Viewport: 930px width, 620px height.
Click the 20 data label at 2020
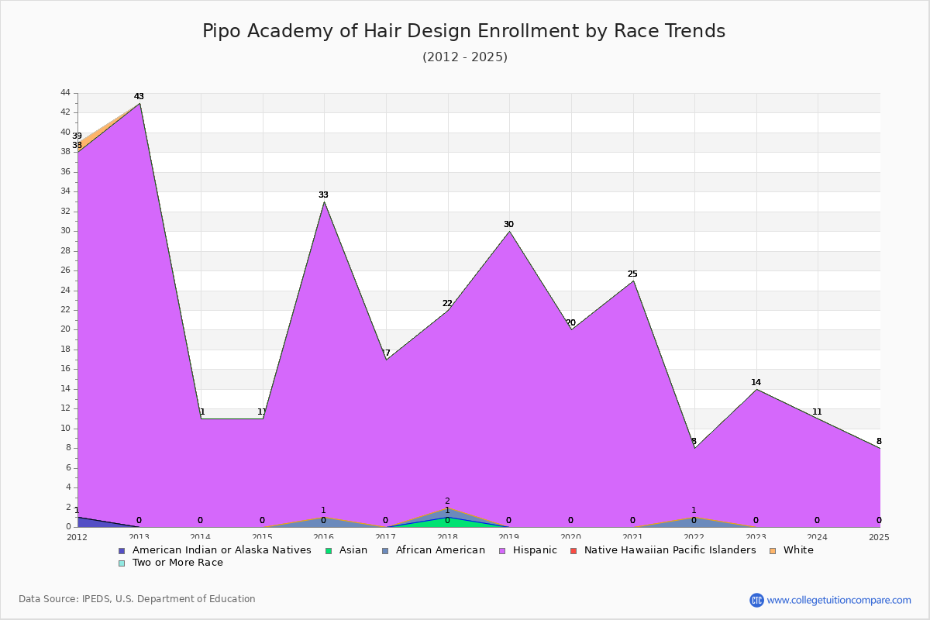tap(570, 323)
